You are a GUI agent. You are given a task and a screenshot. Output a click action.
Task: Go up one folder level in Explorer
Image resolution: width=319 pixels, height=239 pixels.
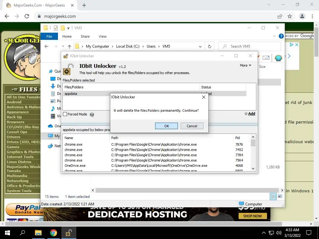click(x=69, y=47)
